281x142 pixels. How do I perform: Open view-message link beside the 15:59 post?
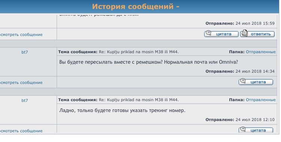click(x=21, y=34)
